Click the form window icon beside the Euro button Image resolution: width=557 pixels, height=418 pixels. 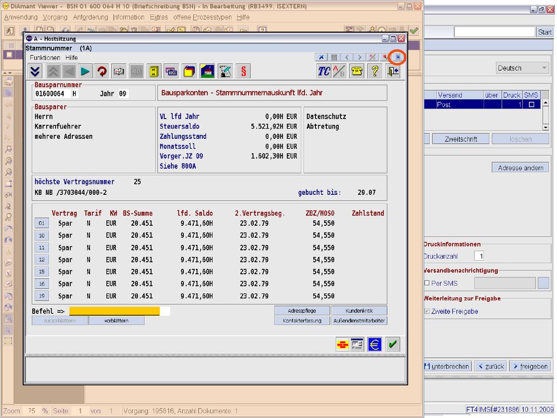pos(357,344)
